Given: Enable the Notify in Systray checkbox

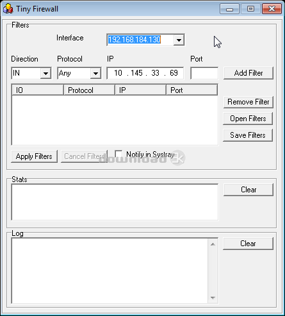Looking at the screenshot, I should coord(118,154).
